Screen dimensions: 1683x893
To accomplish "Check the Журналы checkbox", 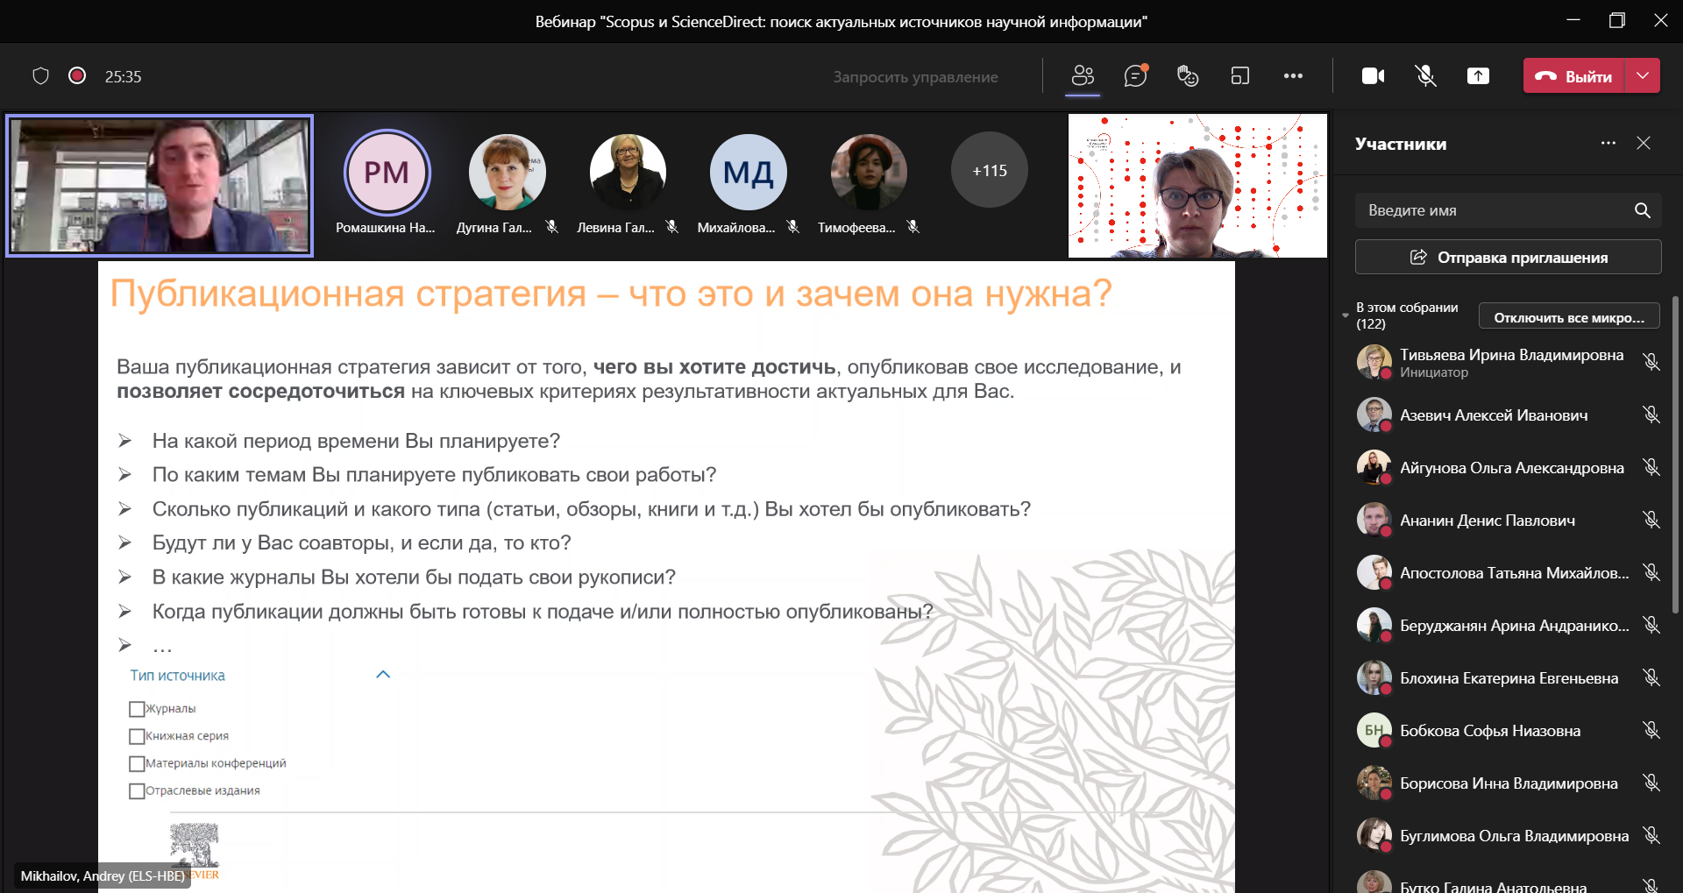I will [137, 709].
